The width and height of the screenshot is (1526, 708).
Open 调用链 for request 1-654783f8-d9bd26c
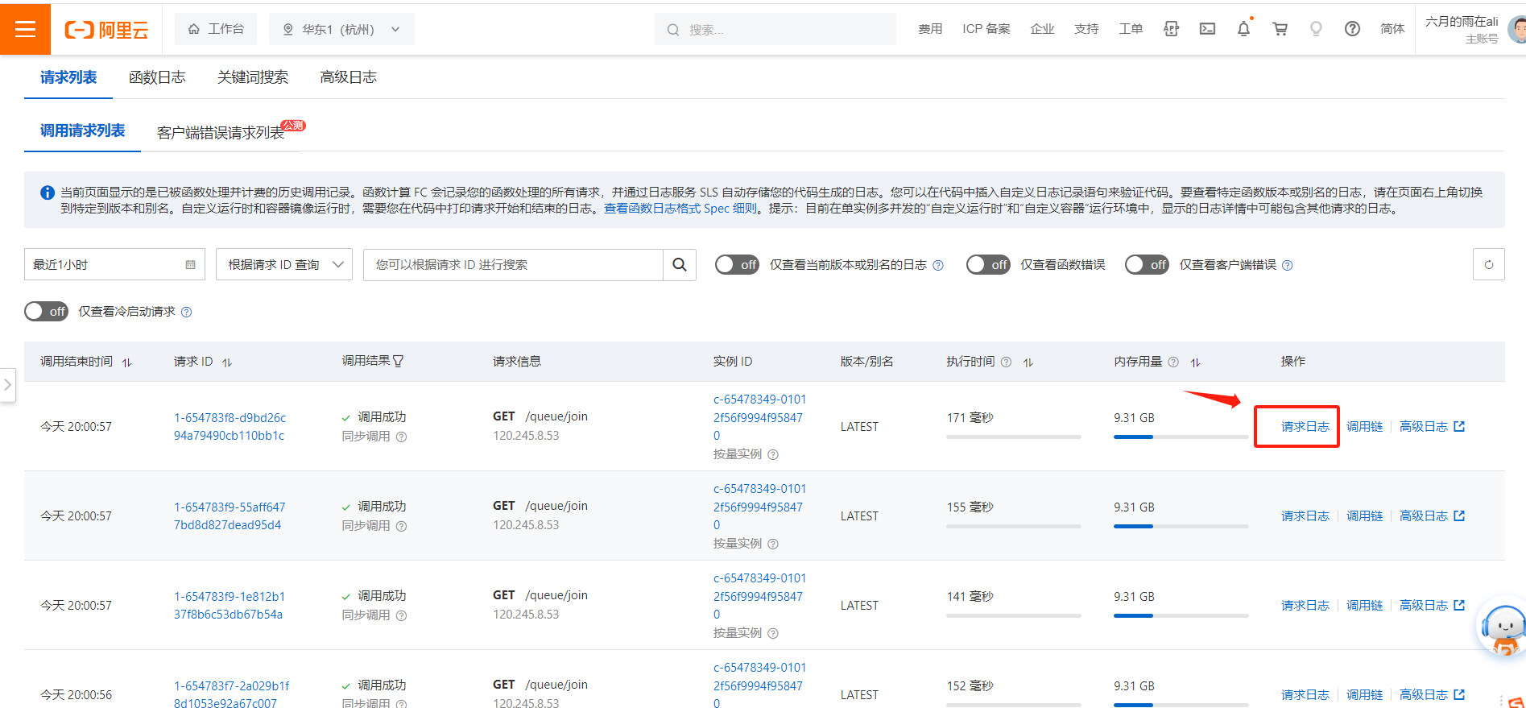[1364, 427]
